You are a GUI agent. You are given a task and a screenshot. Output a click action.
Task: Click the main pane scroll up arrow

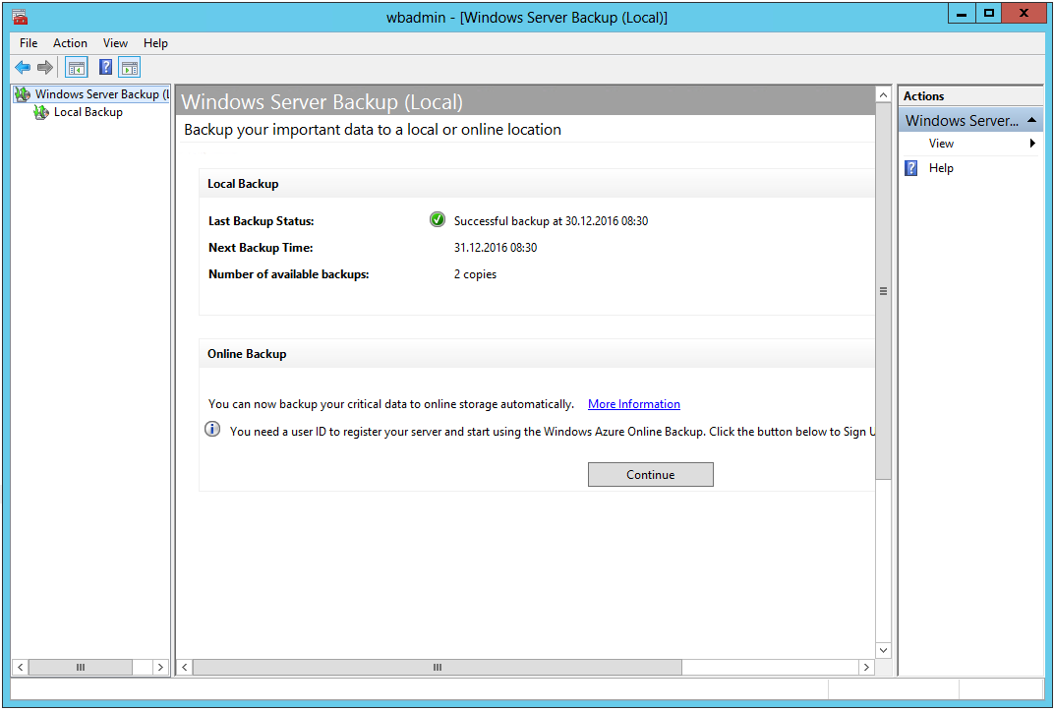tap(883, 95)
